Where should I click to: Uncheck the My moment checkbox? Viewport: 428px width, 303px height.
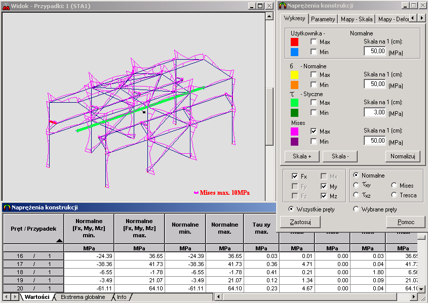[x=324, y=186]
